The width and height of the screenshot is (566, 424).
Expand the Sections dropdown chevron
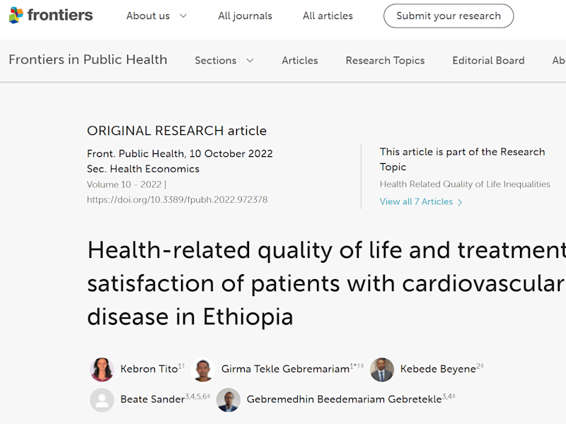[x=250, y=60]
